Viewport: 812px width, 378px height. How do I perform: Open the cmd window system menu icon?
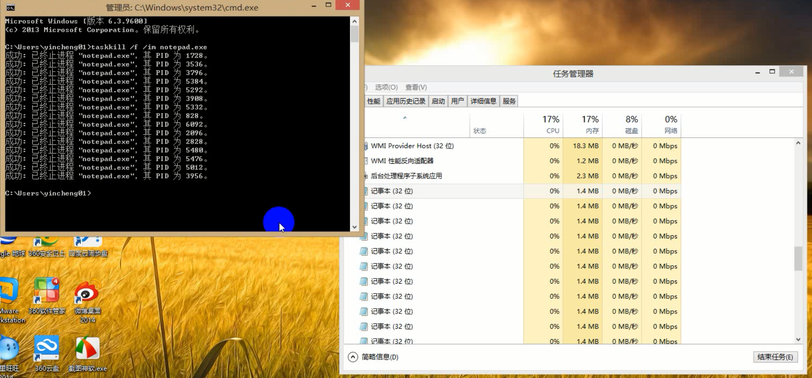pos(11,8)
